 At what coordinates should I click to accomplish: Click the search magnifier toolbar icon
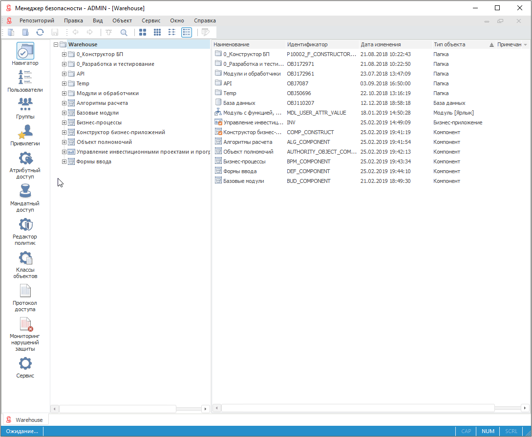pyautogui.click(x=124, y=32)
